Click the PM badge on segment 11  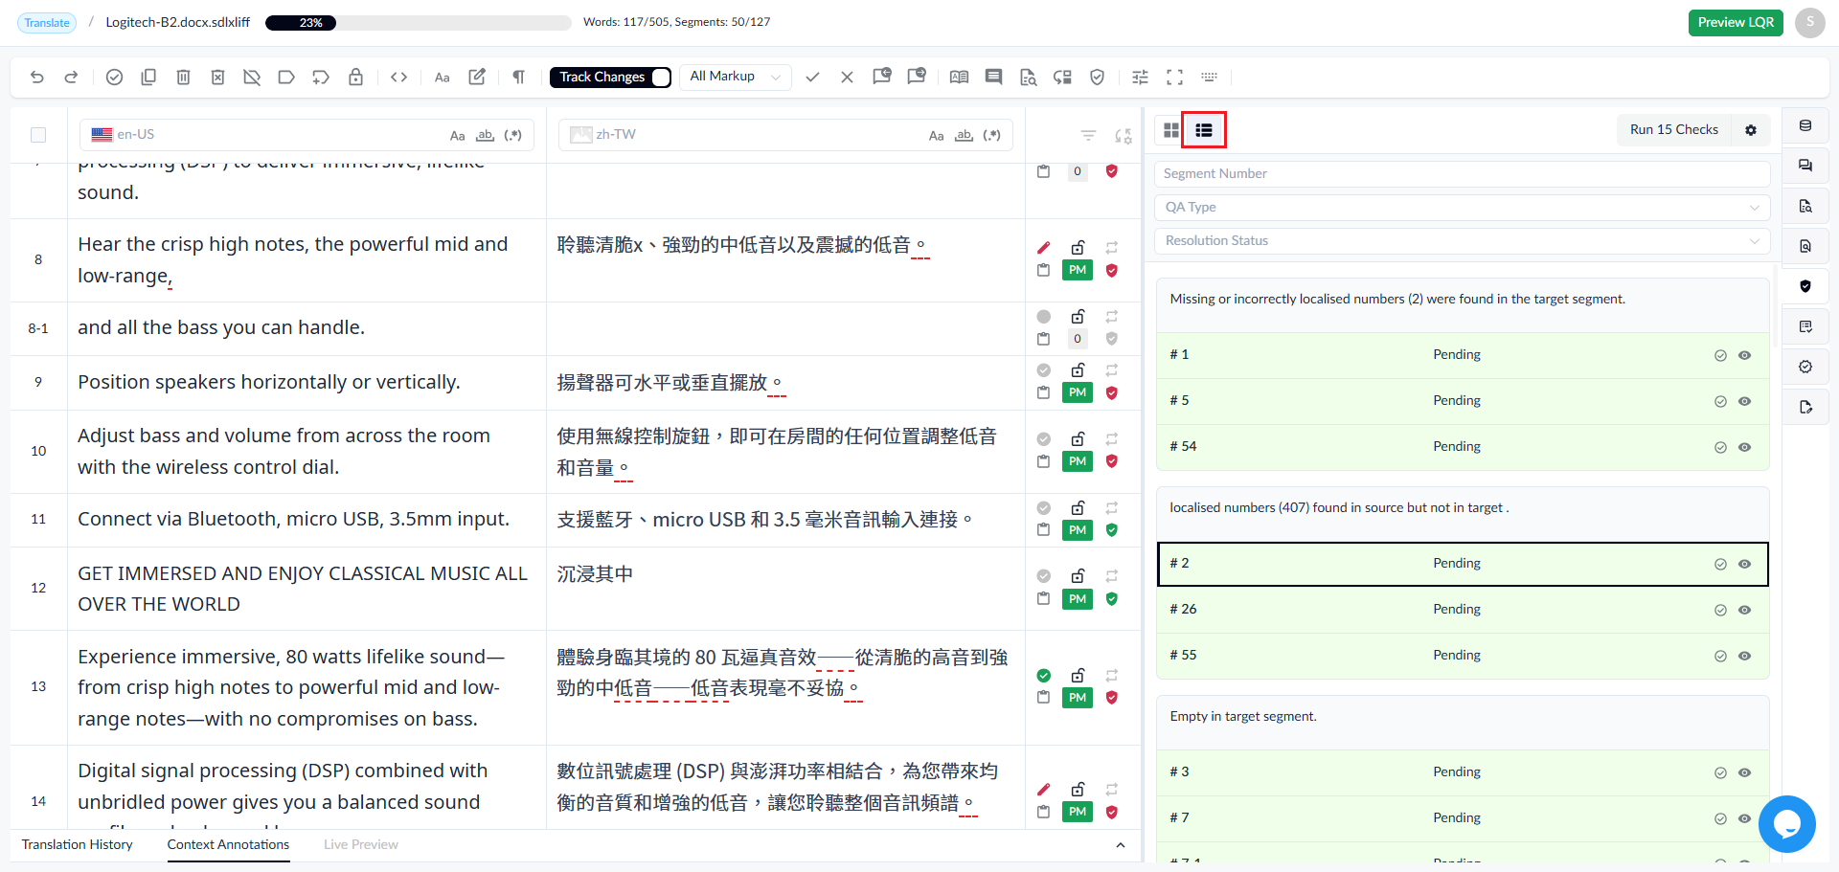point(1078,530)
